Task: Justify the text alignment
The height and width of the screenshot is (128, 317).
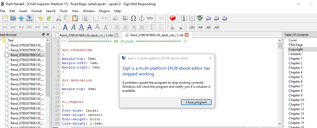Action: click(142, 27)
